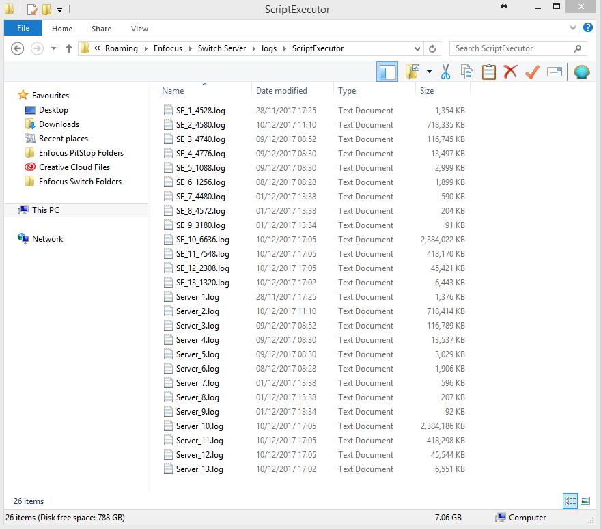Toggle the navigation pane button
Screen dimensions: 601x530
pos(387,72)
